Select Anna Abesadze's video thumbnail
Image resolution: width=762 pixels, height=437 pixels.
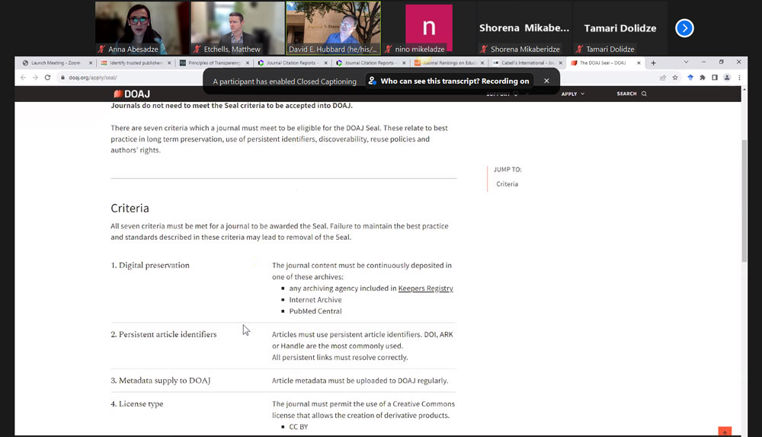[142, 28]
